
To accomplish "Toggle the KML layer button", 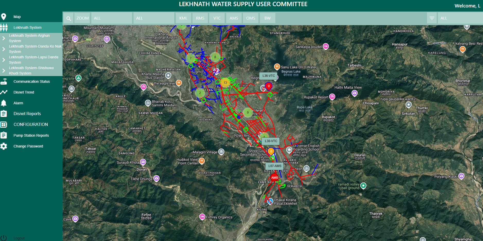I will pyautogui.click(x=183, y=18).
